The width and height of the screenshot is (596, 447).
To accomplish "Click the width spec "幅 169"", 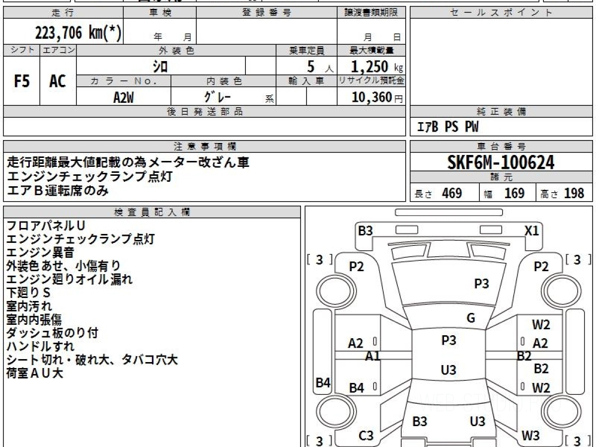I will (x=504, y=193).
